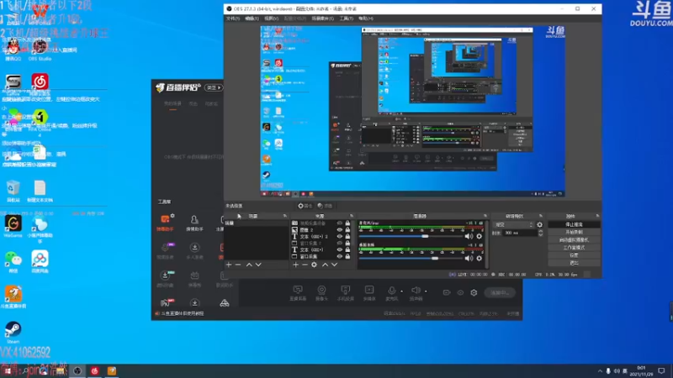Open 属性 properties button above the docks
The image size is (673, 378).
tap(305, 206)
